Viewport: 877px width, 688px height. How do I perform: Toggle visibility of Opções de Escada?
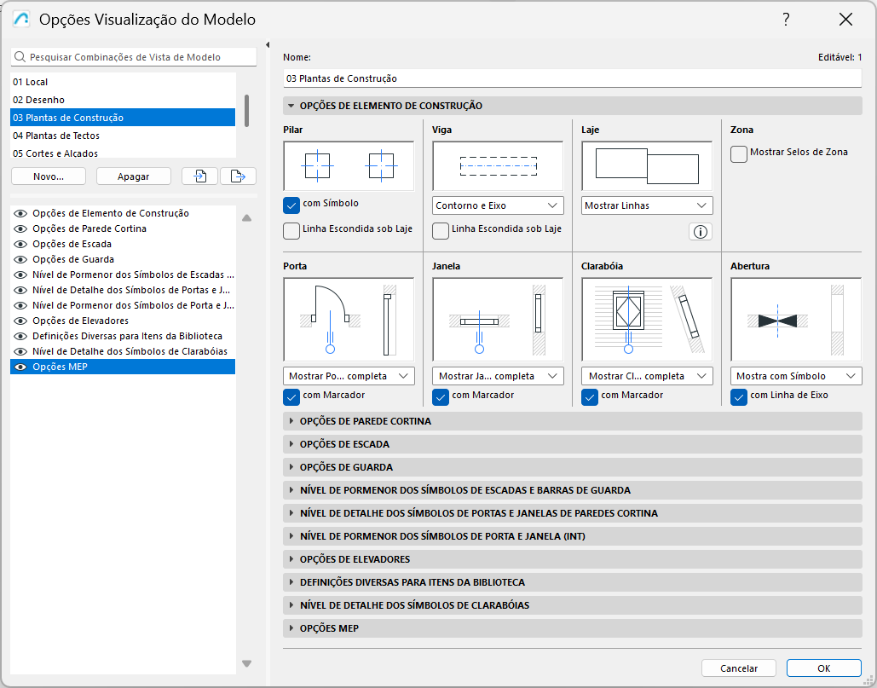coord(20,243)
